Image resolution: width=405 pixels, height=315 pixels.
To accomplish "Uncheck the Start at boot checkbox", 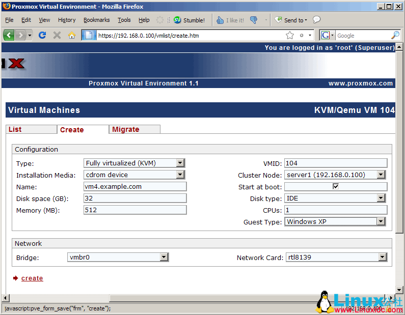I will pos(335,187).
